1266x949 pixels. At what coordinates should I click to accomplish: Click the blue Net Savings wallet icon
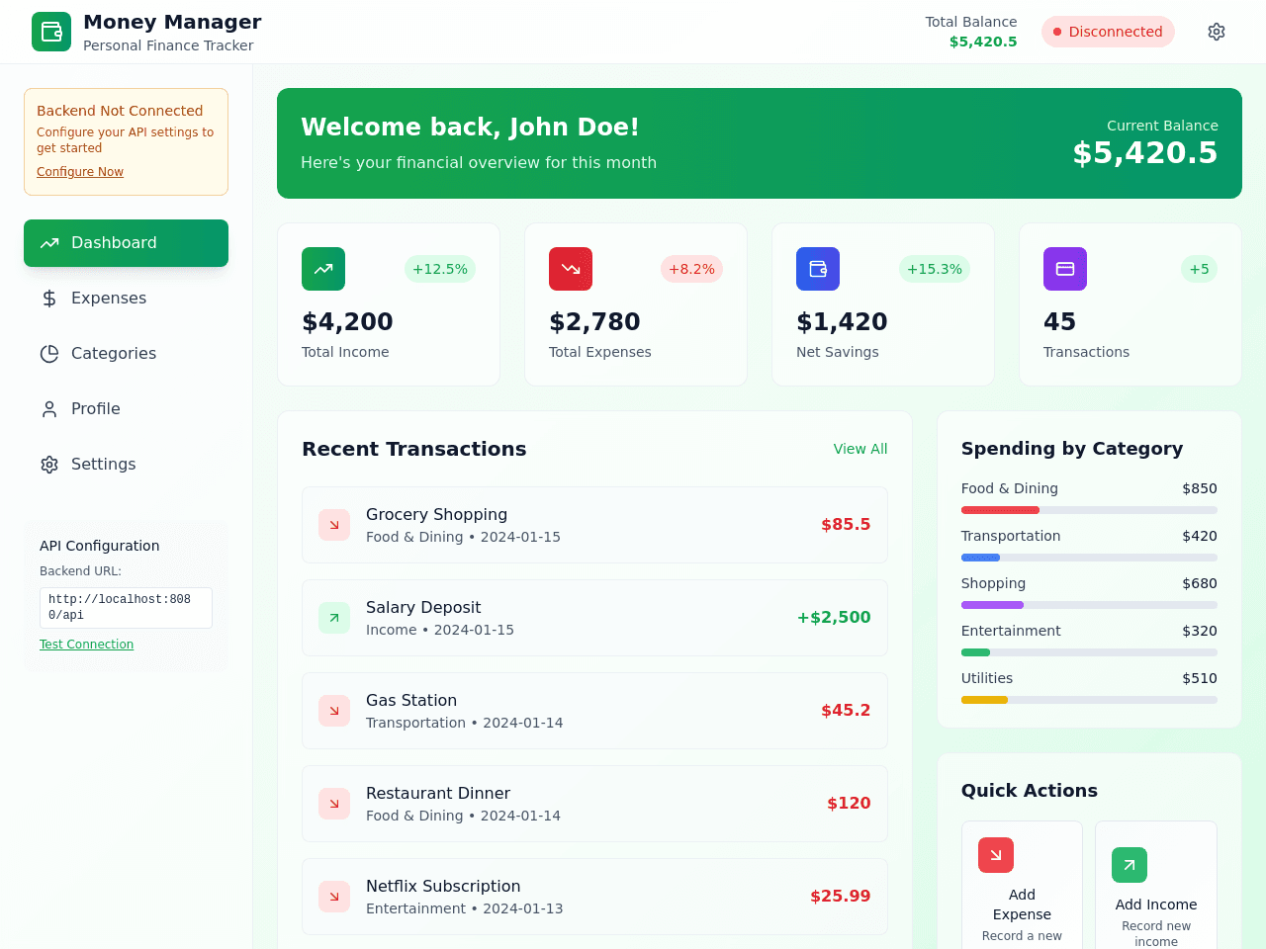click(x=818, y=269)
